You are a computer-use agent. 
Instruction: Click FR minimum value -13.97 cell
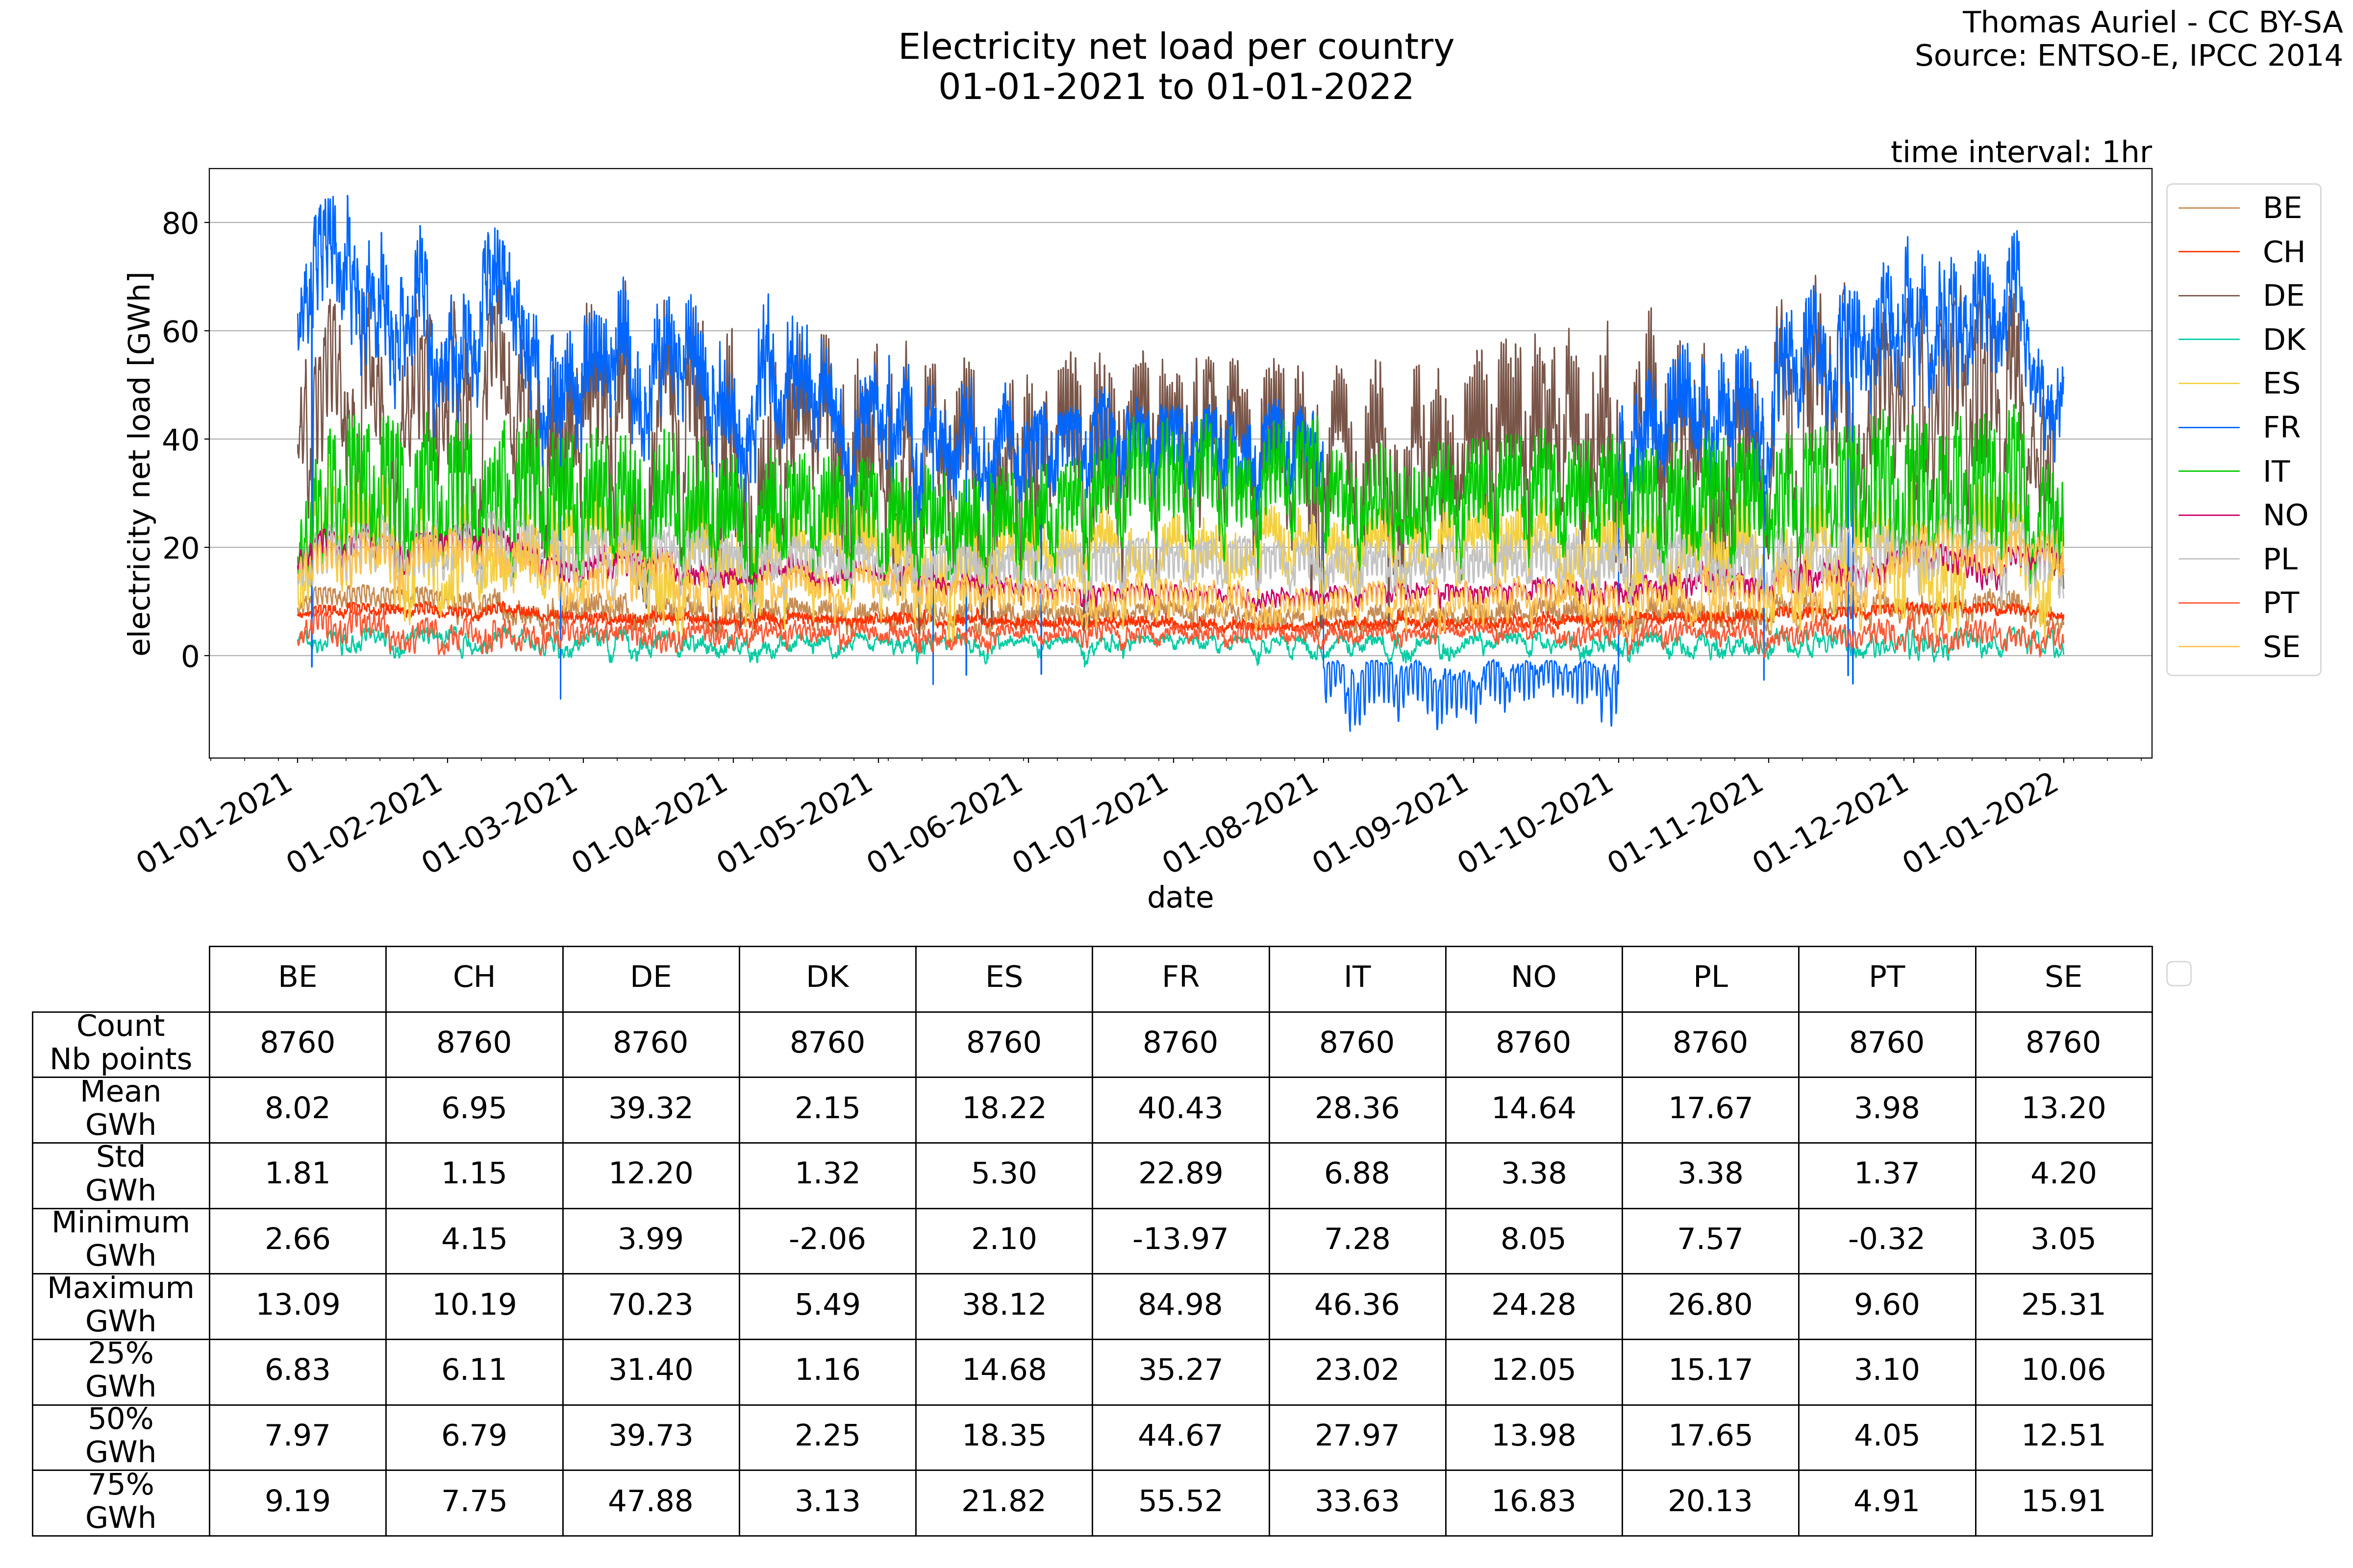pos(1179,1239)
